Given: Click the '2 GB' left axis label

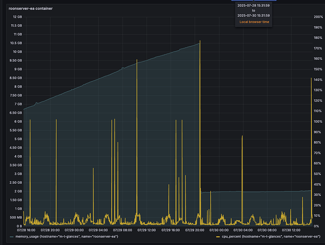Looking at the screenshot, I should click(x=18, y=192).
